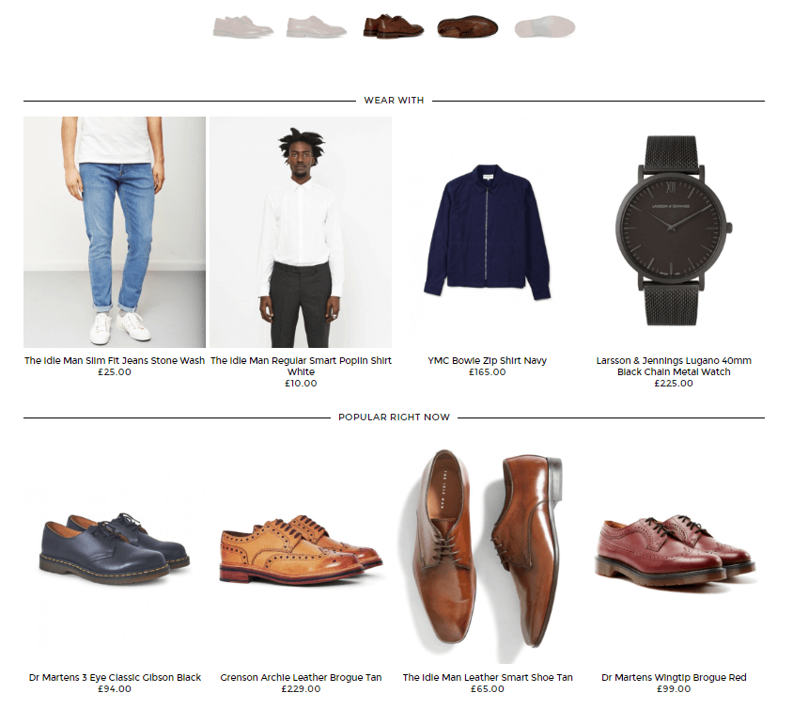Open YMC Bowie Zip Shirt Navy link
The image size is (793, 709).
point(487,360)
